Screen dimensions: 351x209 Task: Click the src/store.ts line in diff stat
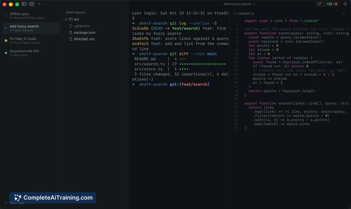point(161,69)
